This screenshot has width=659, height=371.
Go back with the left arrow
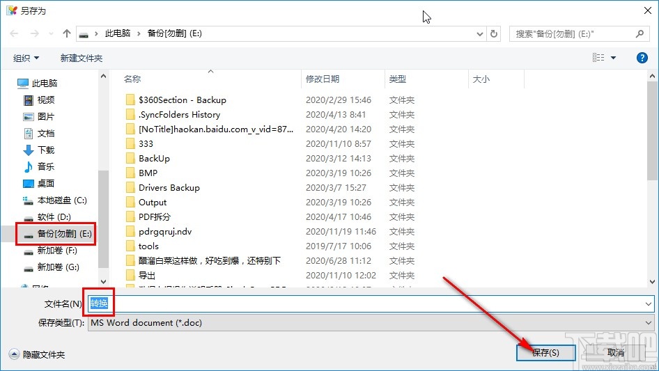(x=14, y=33)
